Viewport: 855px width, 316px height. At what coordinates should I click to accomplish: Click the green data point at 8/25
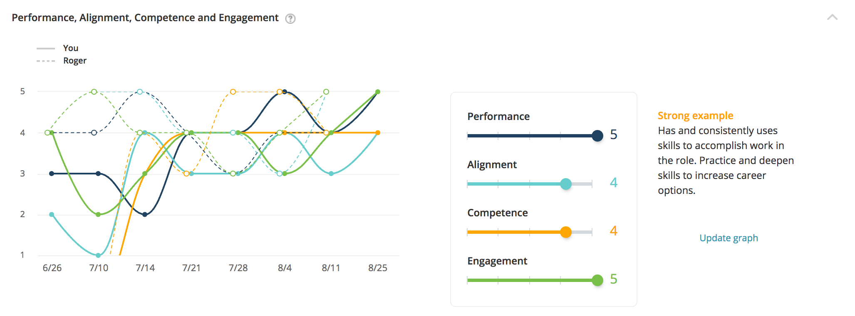tap(378, 92)
